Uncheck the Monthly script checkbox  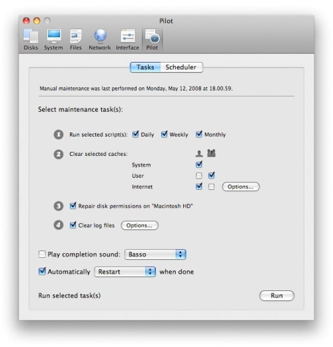199,135
